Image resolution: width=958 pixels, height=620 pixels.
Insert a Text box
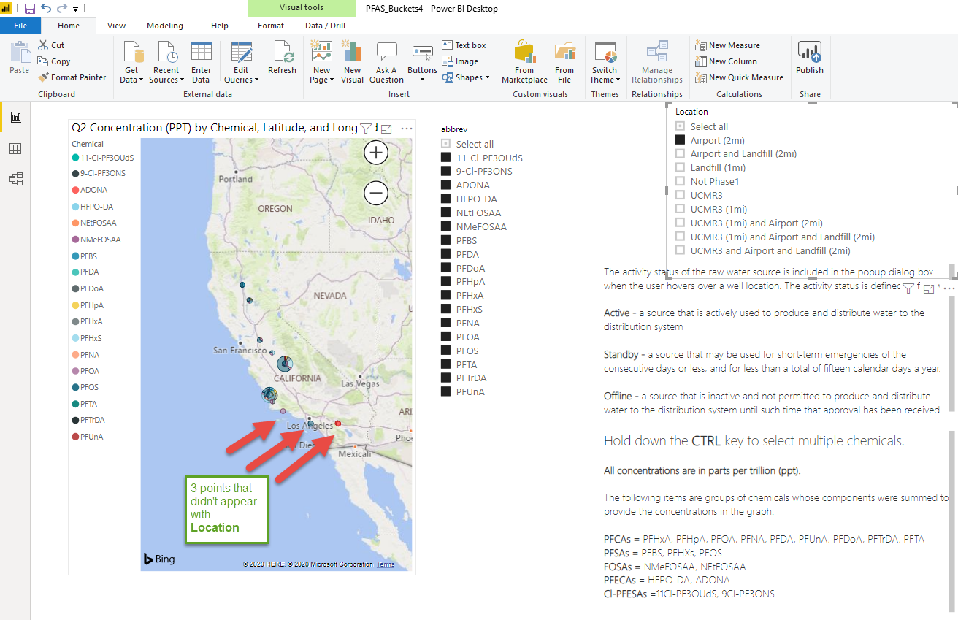(x=464, y=45)
